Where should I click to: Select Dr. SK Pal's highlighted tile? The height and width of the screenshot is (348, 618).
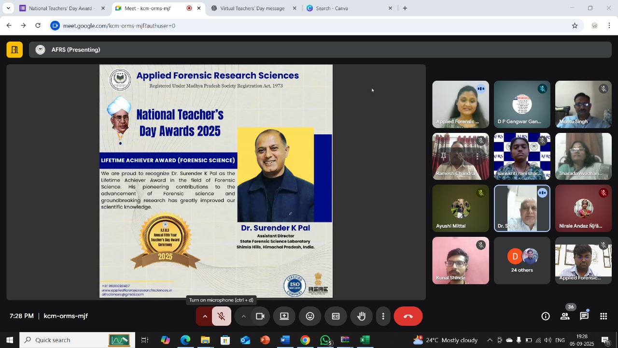522,208
